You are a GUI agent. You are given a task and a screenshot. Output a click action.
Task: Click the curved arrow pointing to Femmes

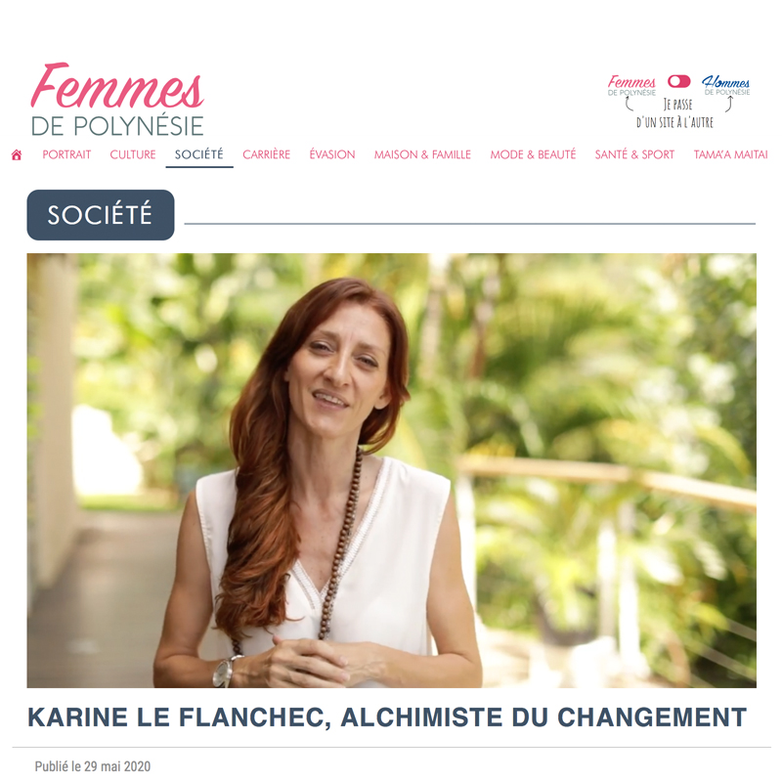coord(630,104)
